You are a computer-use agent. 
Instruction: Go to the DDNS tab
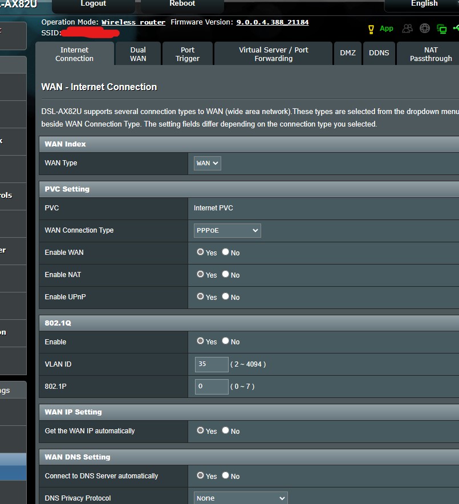(x=379, y=53)
